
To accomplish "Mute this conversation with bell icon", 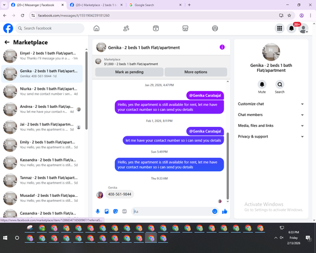I will point(262,85).
